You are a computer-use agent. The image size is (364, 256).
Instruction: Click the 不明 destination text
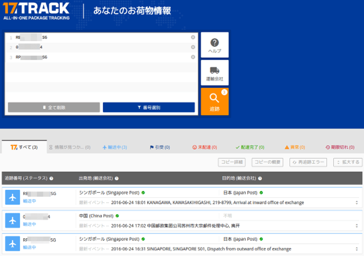point(227,216)
